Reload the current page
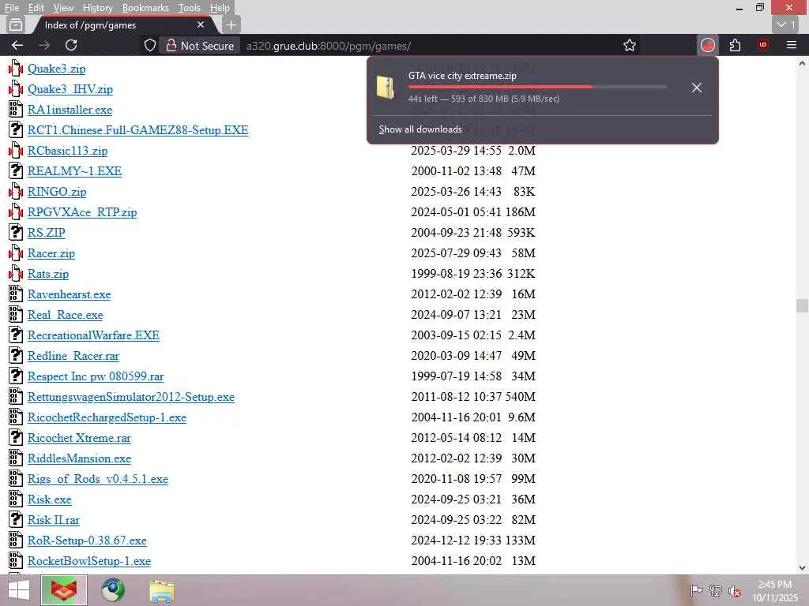809x606 pixels. tap(71, 45)
